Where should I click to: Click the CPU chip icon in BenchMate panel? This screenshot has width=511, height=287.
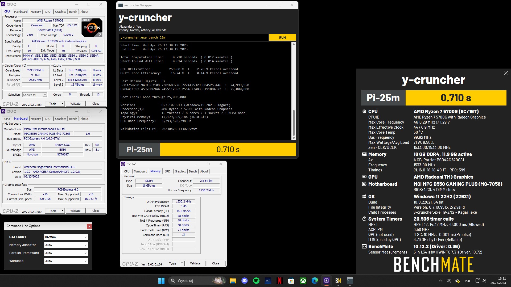[x=364, y=112]
